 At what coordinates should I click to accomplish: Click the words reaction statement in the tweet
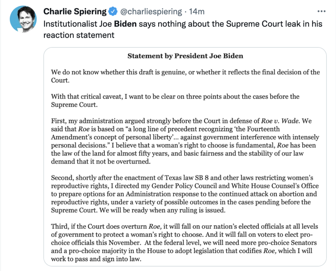tap(79, 35)
